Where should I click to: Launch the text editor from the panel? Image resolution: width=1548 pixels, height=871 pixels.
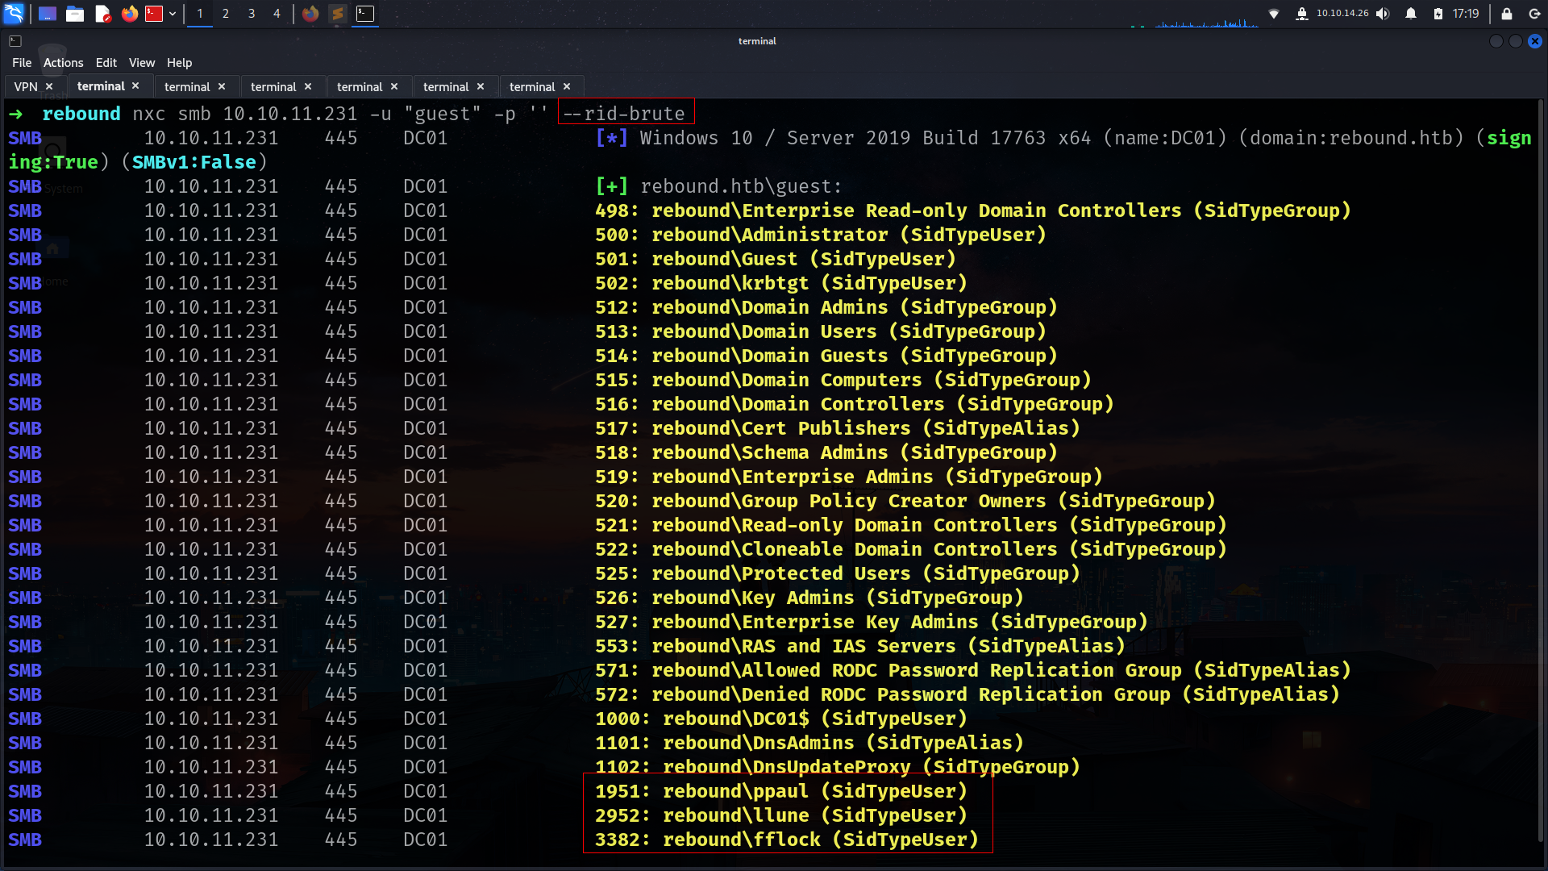pos(102,14)
